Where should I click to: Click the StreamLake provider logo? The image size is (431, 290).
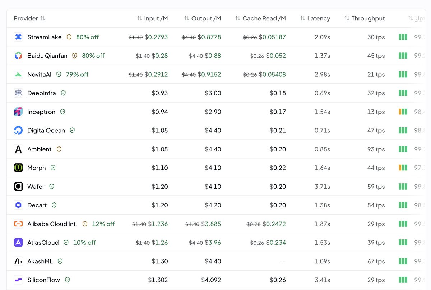18,37
